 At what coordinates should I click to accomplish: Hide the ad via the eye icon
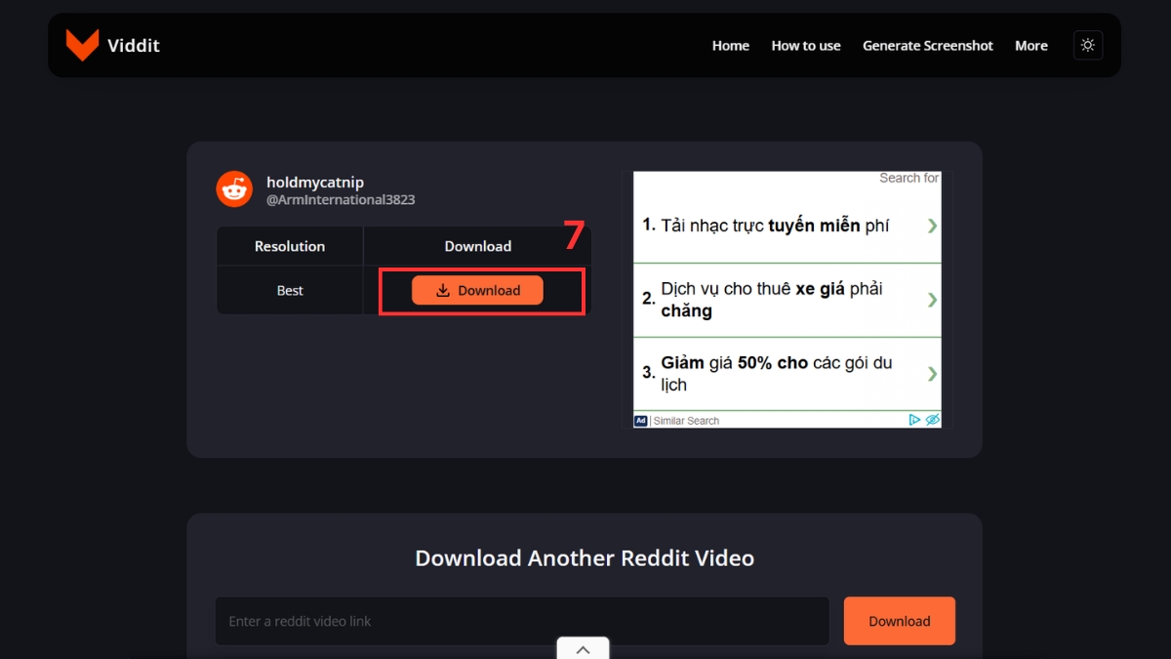[x=933, y=419]
